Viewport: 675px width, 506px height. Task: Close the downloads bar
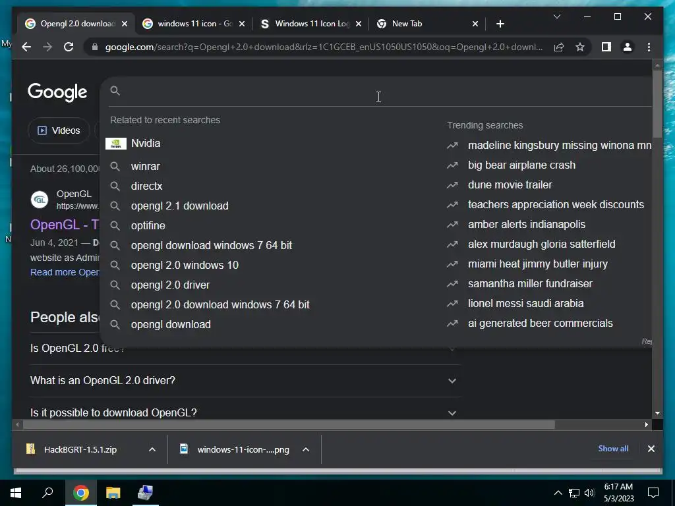click(651, 449)
